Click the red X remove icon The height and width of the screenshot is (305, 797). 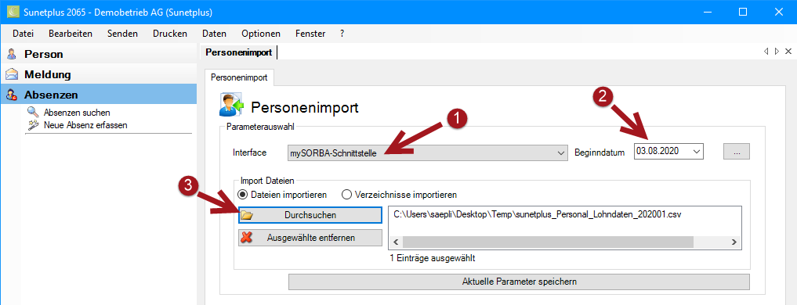click(247, 238)
